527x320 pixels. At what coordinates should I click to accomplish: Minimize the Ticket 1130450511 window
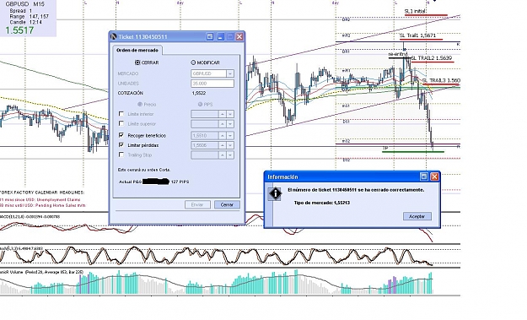[220, 36]
